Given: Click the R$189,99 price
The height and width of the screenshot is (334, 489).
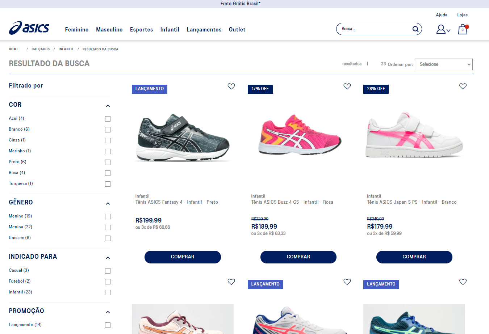Looking at the screenshot, I should tap(264, 227).
